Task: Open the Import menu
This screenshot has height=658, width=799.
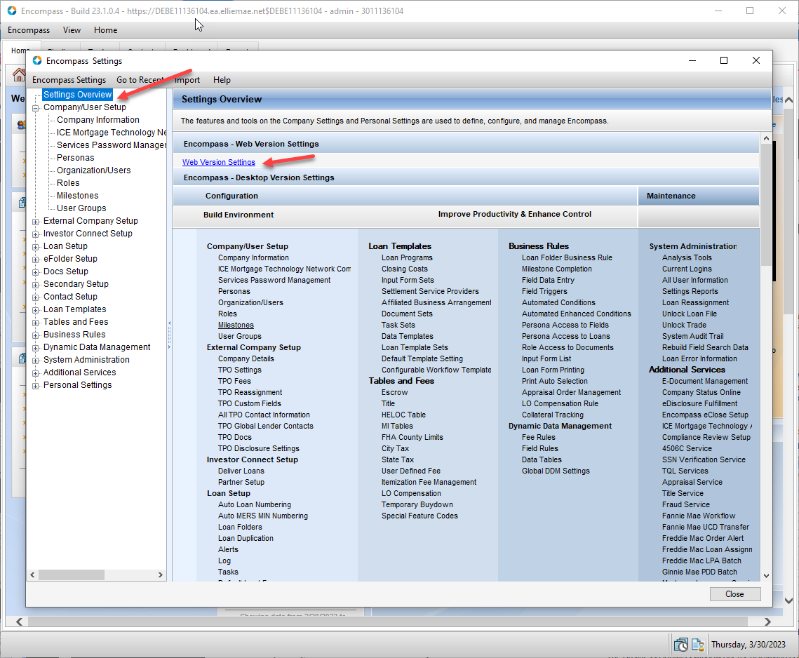Action: point(187,80)
